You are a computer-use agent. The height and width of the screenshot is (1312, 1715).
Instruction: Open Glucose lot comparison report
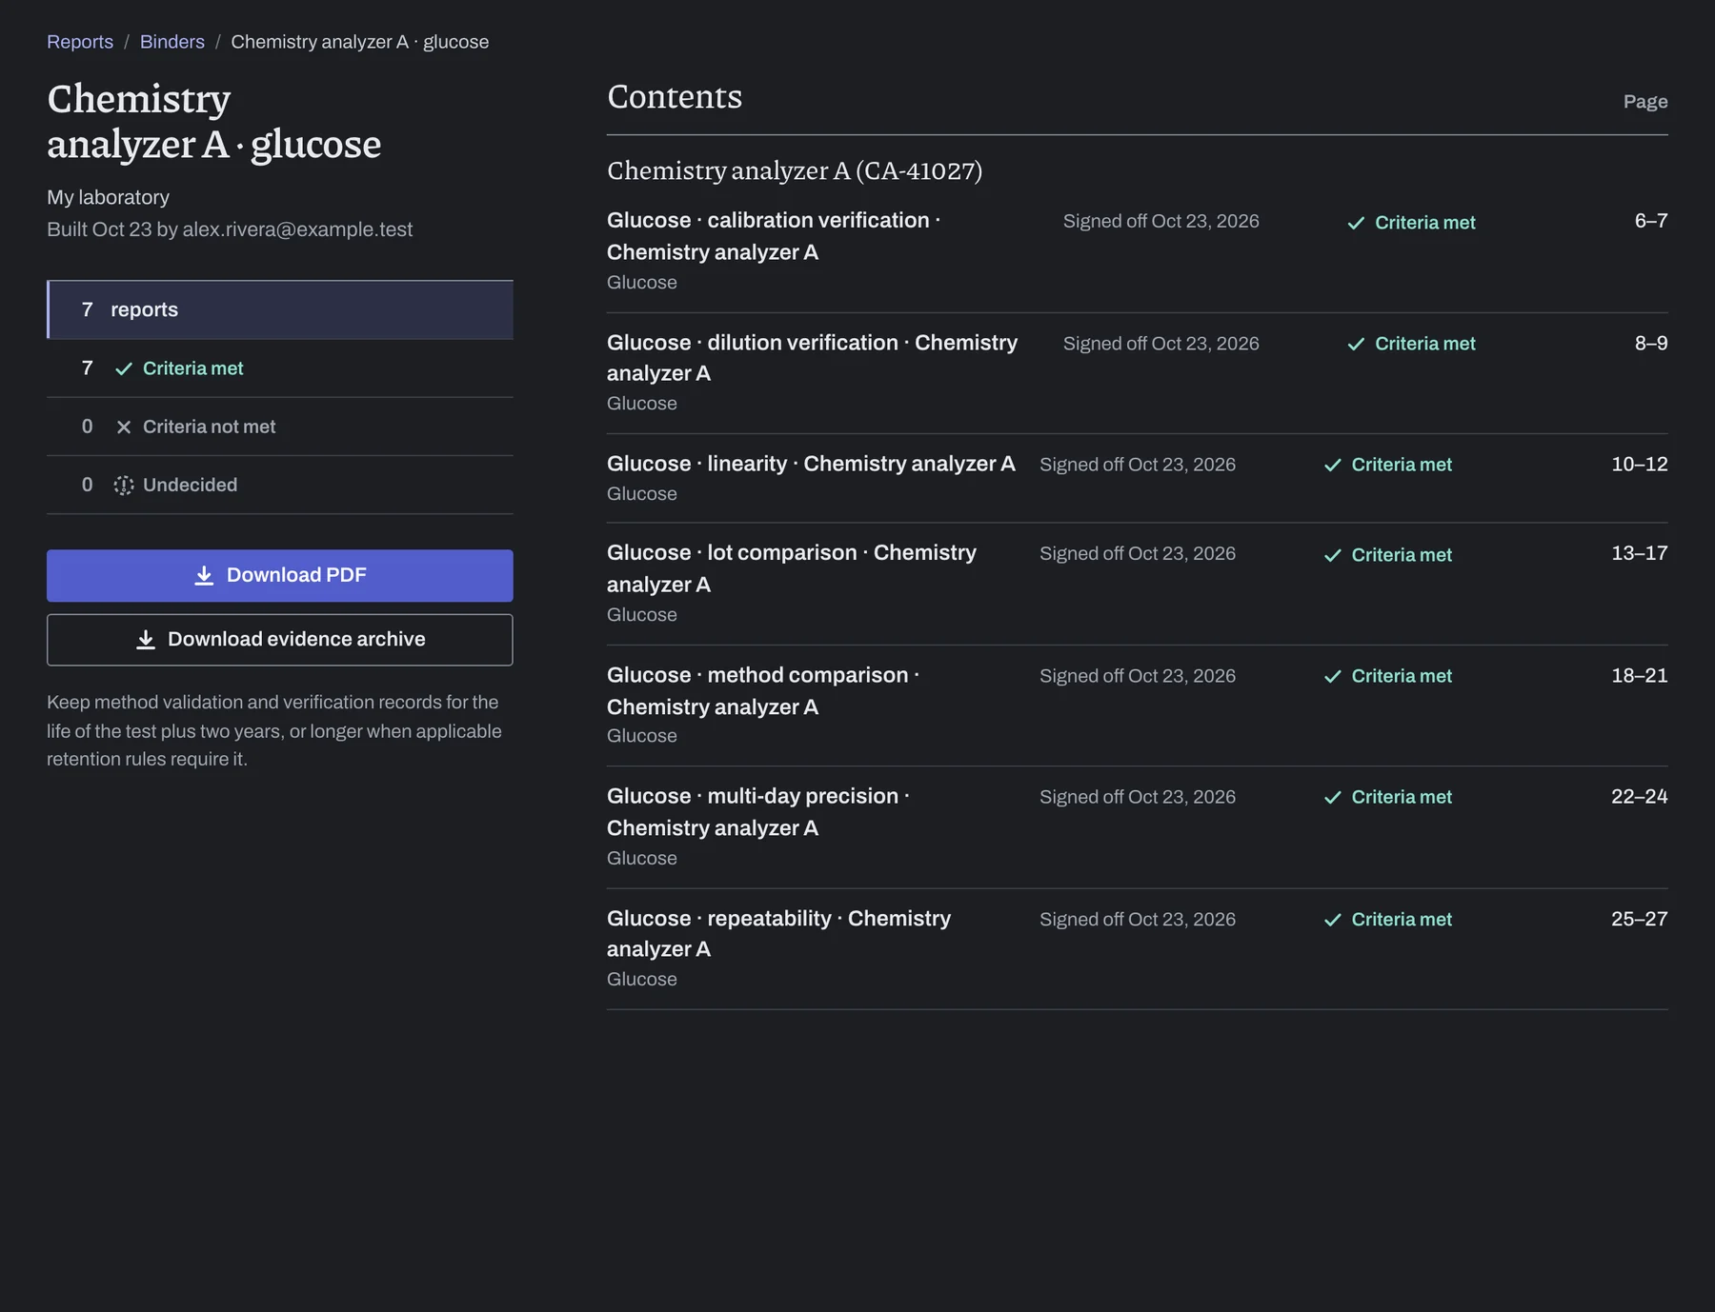[792, 568]
